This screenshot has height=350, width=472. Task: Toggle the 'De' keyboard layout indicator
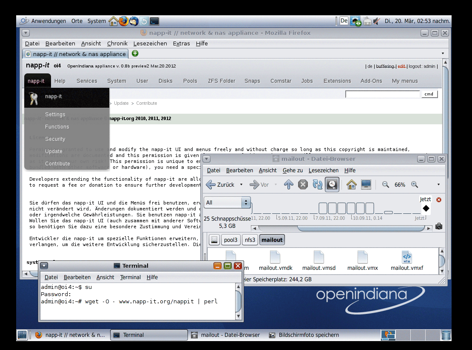pos(344,21)
